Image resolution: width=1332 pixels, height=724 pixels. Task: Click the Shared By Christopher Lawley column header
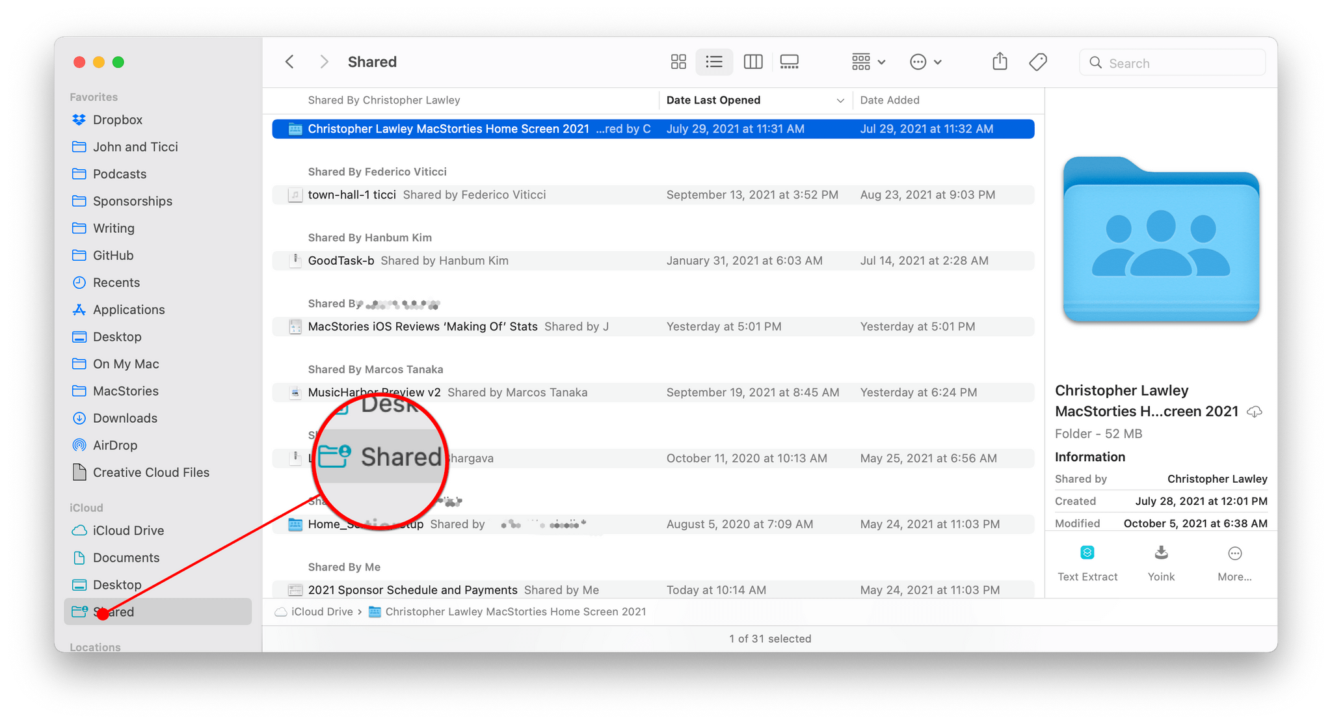pos(384,100)
